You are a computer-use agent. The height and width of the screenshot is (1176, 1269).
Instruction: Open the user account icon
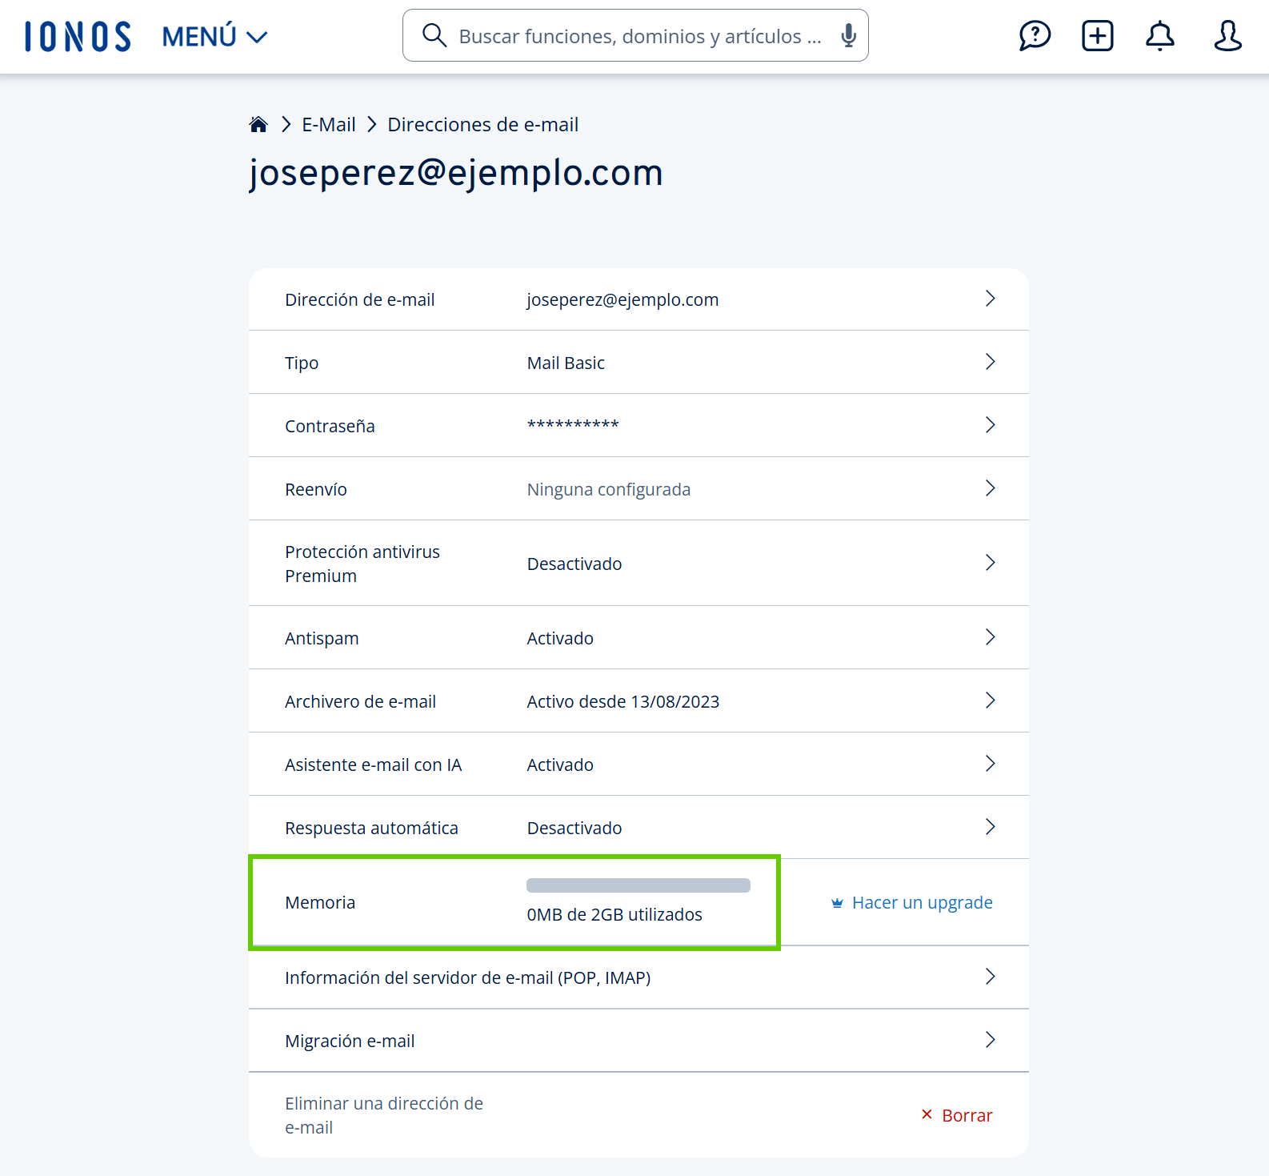1227,36
